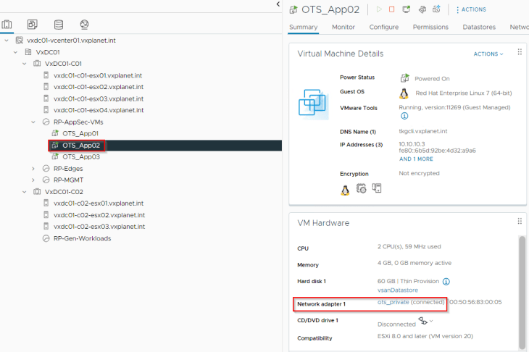Select OTS_App03 in the inventory tree
Screen dimensions: 529x352
pyautogui.click(x=81, y=156)
